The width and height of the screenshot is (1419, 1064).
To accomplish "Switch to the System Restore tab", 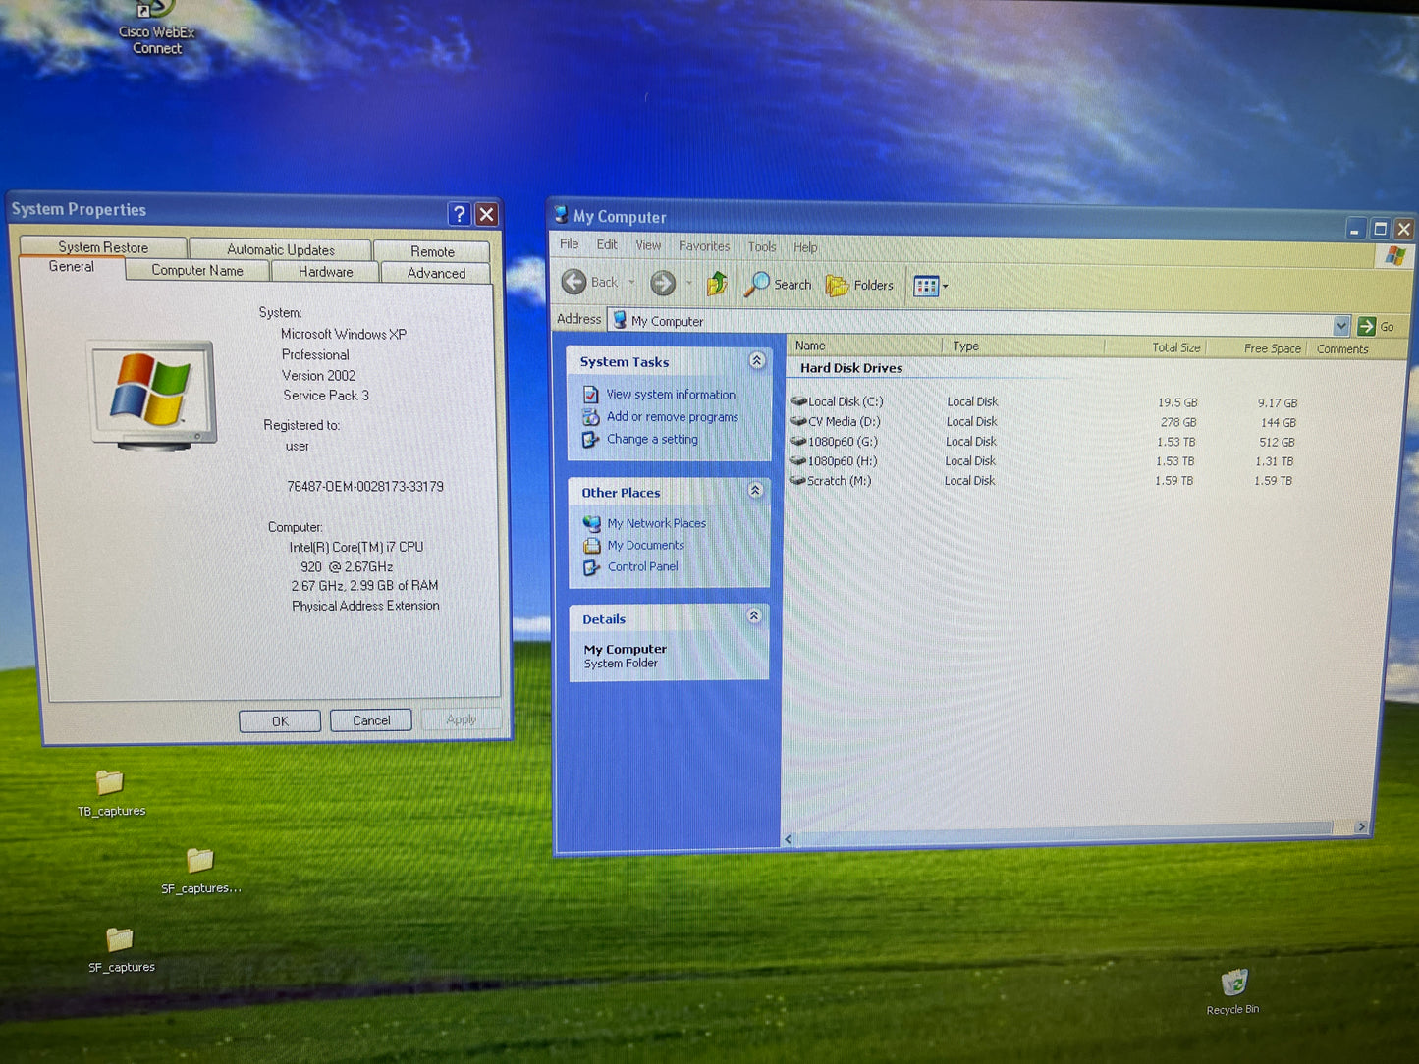I will 103,246.
